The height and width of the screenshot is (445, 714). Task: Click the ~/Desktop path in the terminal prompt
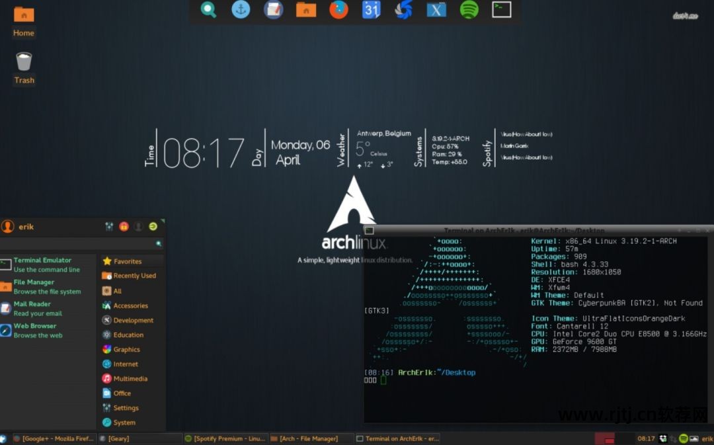(456, 372)
